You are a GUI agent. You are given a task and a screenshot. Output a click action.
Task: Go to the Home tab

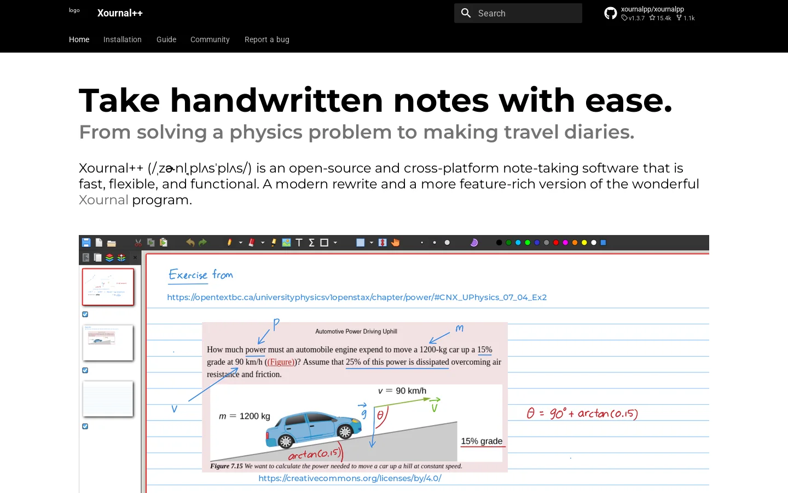coord(79,39)
